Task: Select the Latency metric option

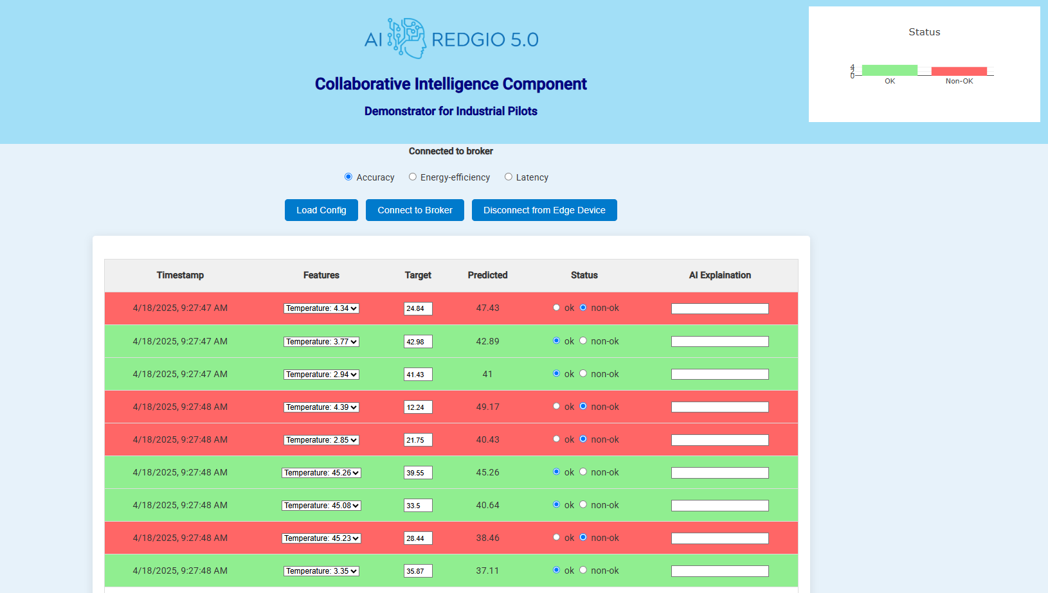Action: [509, 177]
